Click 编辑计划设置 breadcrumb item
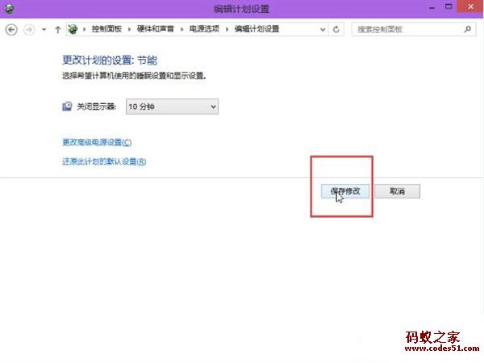This screenshot has width=484, height=363. pyautogui.click(x=257, y=29)
